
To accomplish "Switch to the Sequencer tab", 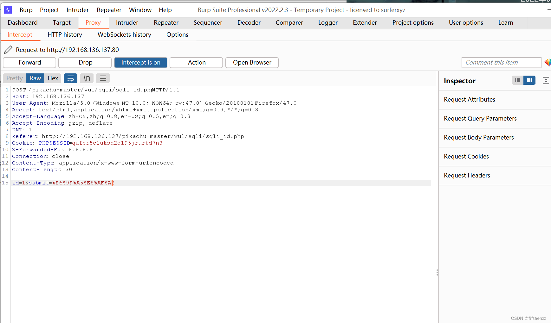I will click(x=208, y=23).
